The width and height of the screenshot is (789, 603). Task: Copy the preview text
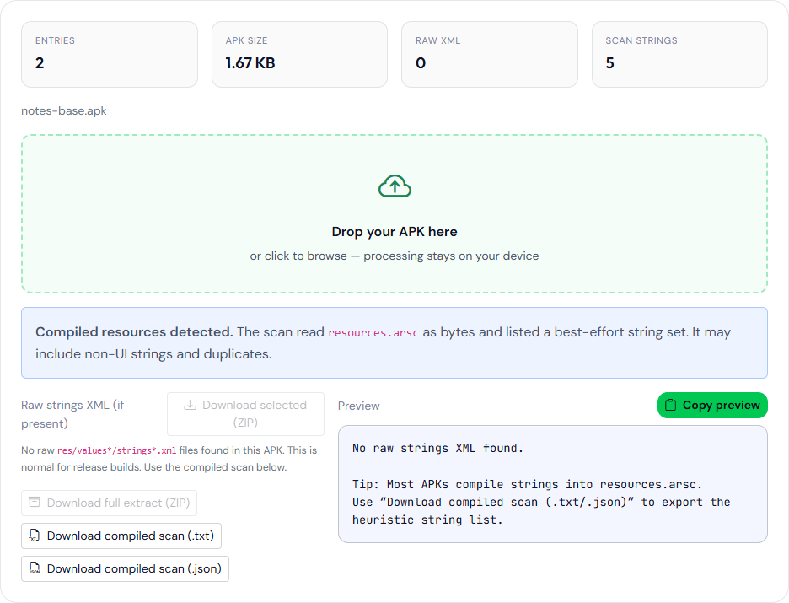coord(712,405)
